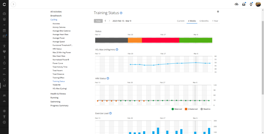Open the Functional Threshold Power report
Viewport: 264px width, 134px height.
[x=63, y=45]
